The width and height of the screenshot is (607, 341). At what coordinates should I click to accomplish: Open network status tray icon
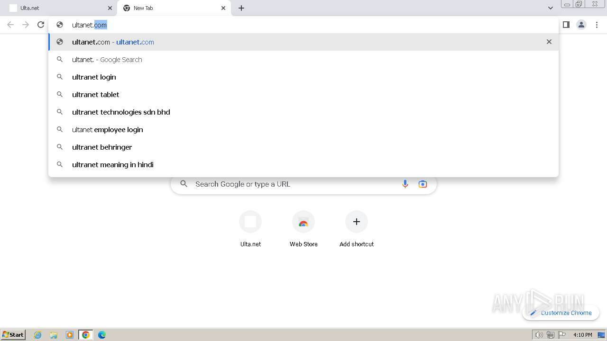pyautogui.click(x=551, y=335)
